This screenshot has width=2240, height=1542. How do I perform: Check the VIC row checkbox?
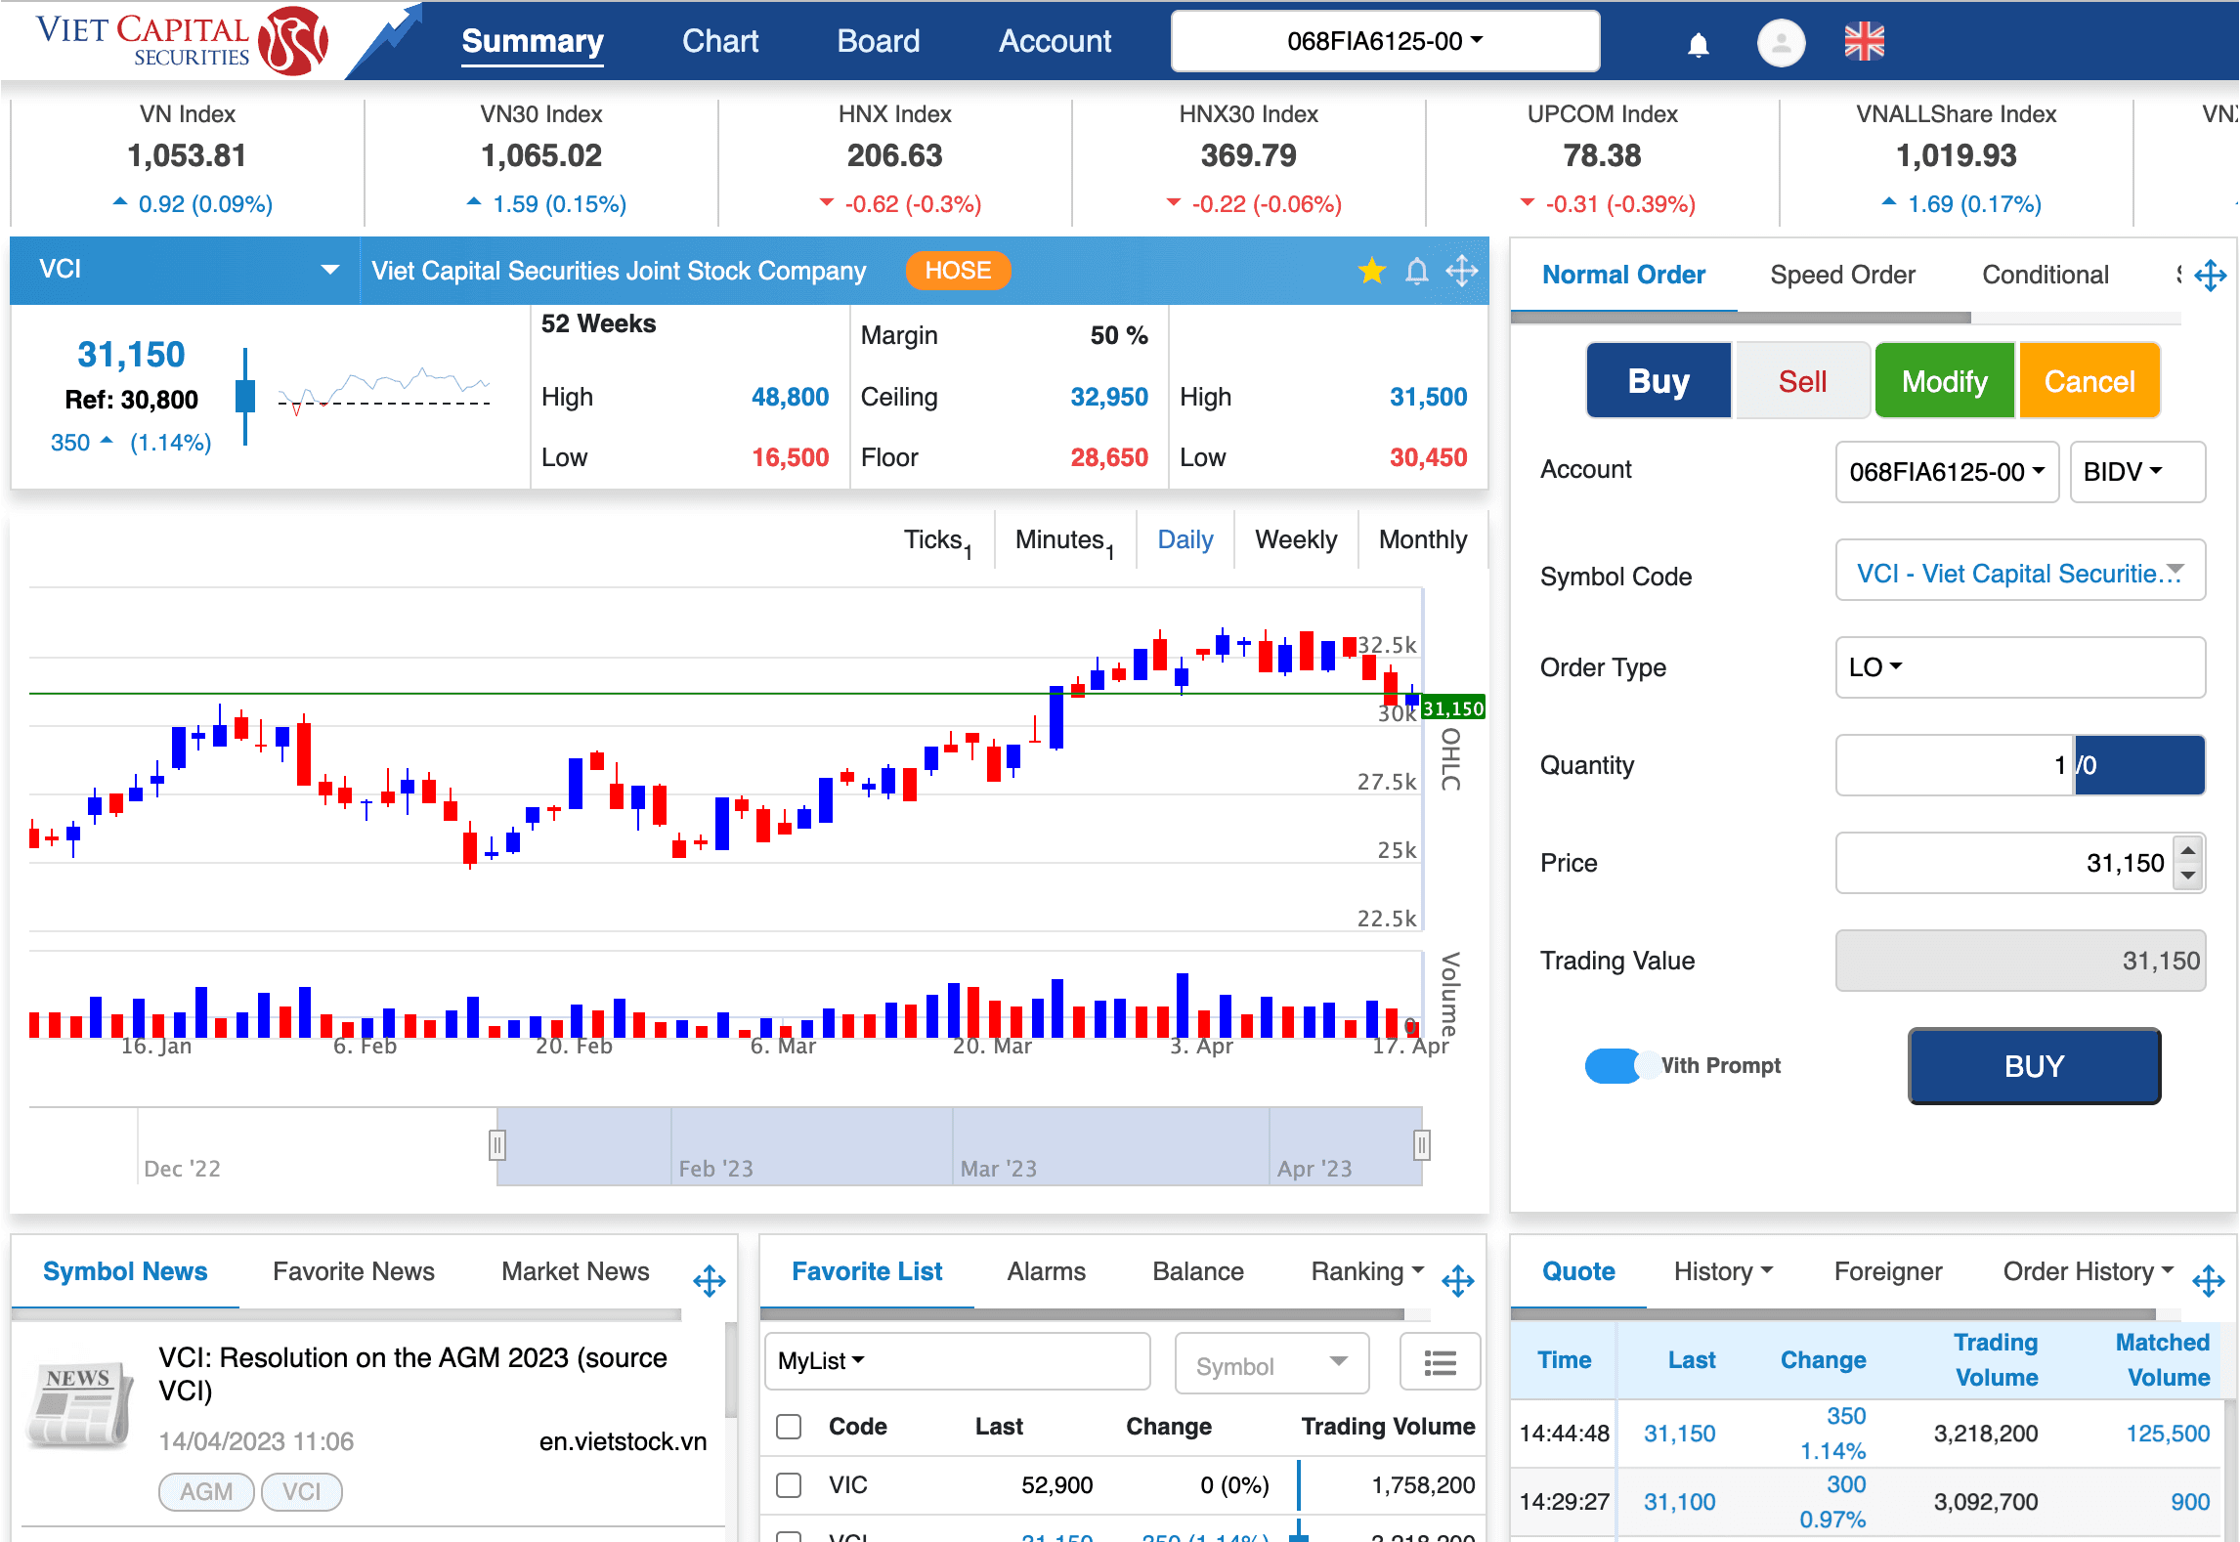[789, 1485]
